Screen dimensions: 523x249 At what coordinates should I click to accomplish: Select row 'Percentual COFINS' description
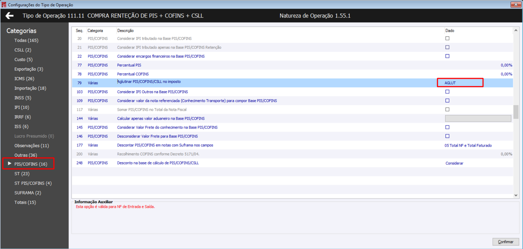[133, 74]
